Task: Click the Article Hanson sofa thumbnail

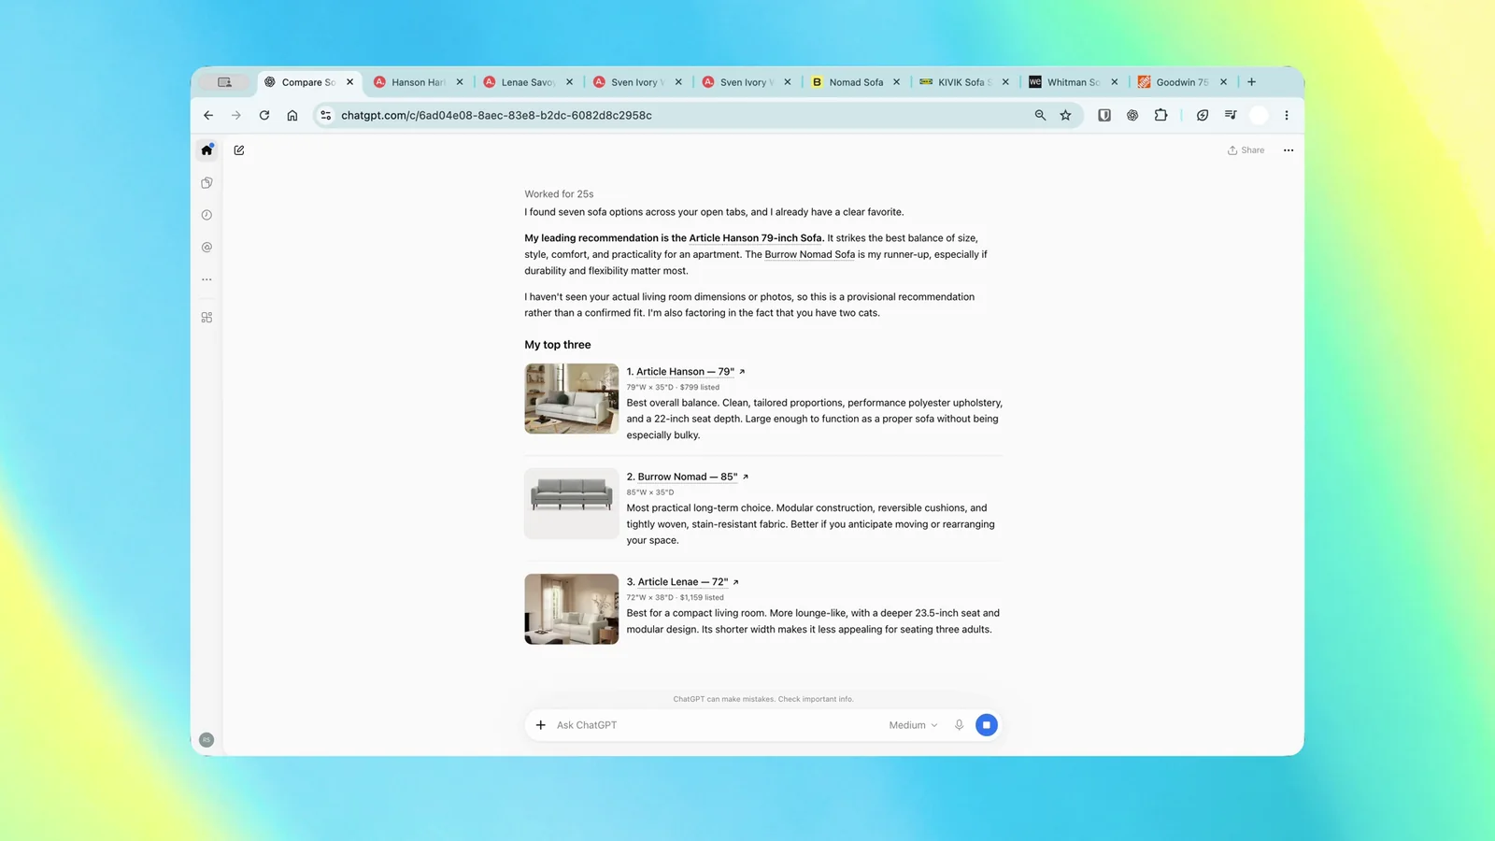Action: coord(572,399)
